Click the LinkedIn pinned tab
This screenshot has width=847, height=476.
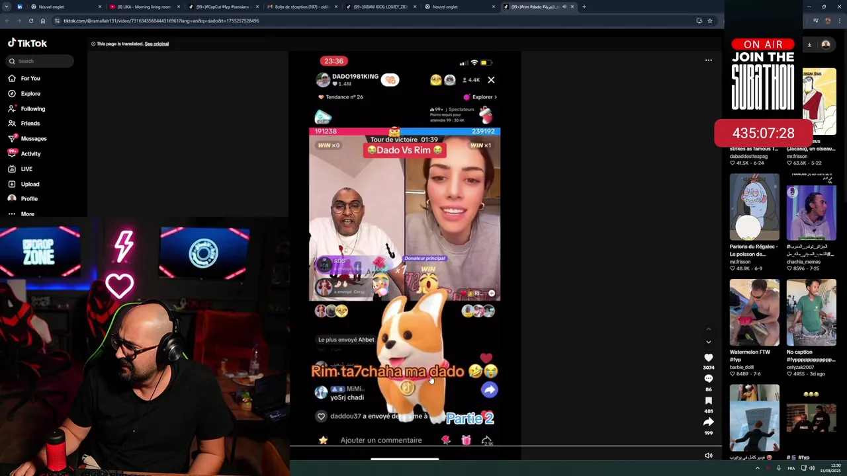[x=19, y=7]
